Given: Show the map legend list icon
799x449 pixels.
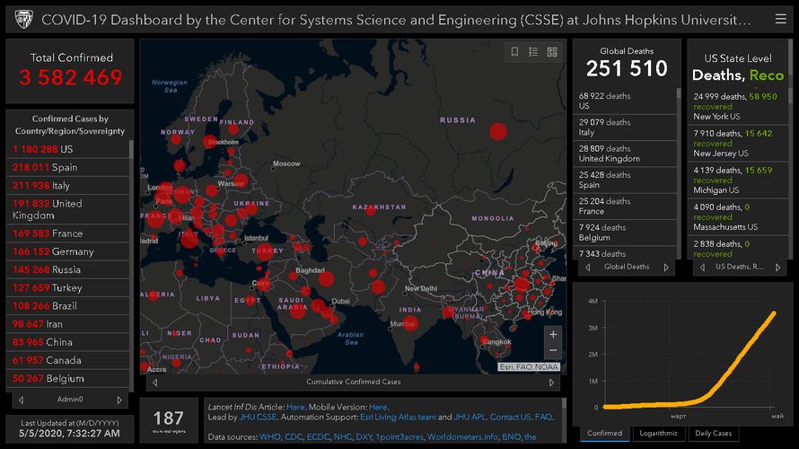Looking at the screenshot, I should pos(534,52).
